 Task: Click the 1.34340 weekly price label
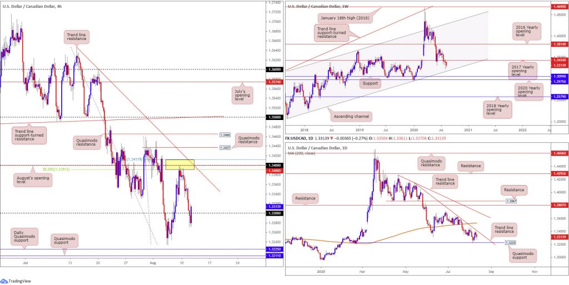point(560,60)
